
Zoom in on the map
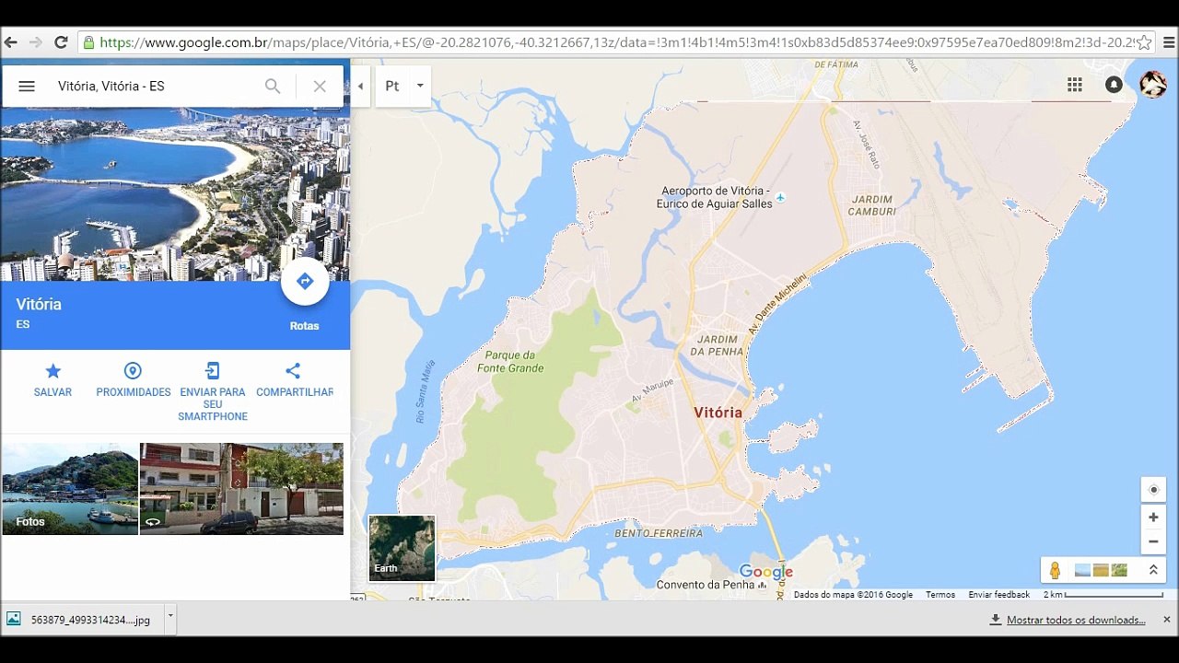1153,518
